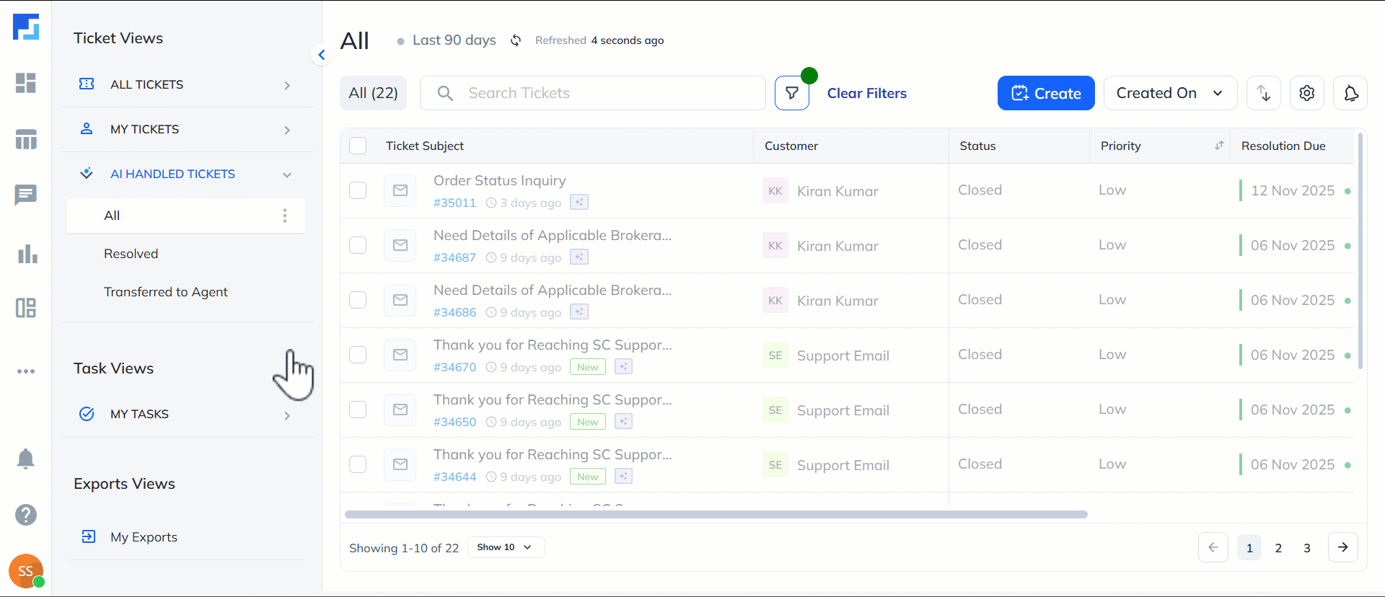This screenshot has width=1385, height=597.
Task: Expand ALL TICKETS chevron
Action: 287,85
